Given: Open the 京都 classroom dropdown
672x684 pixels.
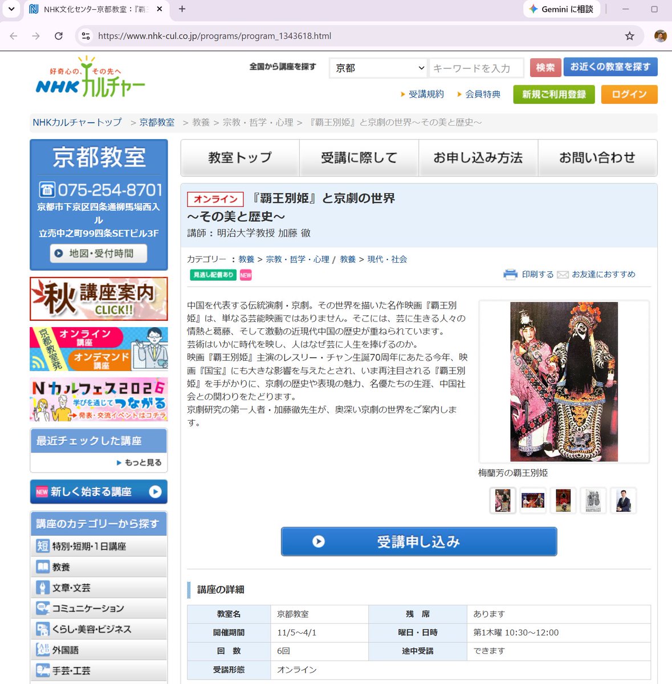Looking at the screenshot, I should (x=378, y=68).
